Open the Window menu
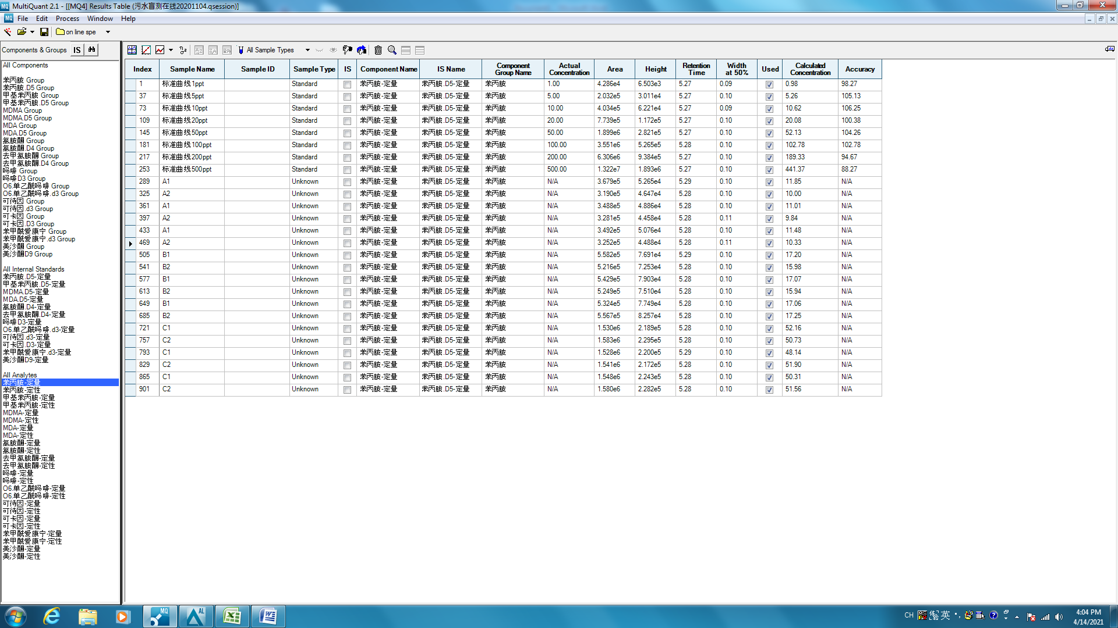 [x=100, y=19]
